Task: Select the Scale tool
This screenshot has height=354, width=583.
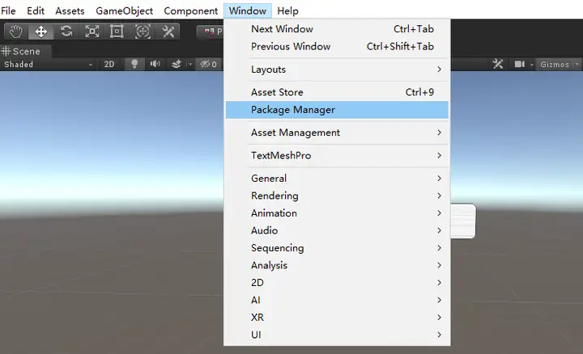Action: tap(91, 32)
